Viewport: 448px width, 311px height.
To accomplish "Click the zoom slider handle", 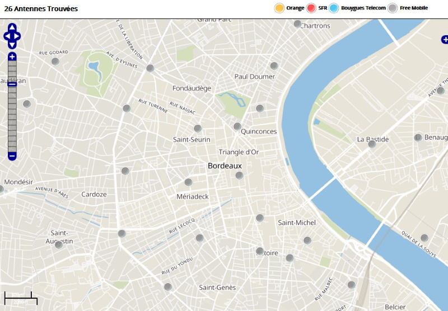I will (12, 84).
